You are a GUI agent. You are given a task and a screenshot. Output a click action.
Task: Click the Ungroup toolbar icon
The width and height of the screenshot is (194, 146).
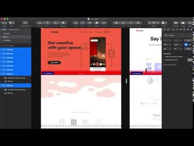(x=63, y=23)
